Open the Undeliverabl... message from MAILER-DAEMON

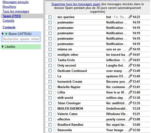click(x=98, y=109)
